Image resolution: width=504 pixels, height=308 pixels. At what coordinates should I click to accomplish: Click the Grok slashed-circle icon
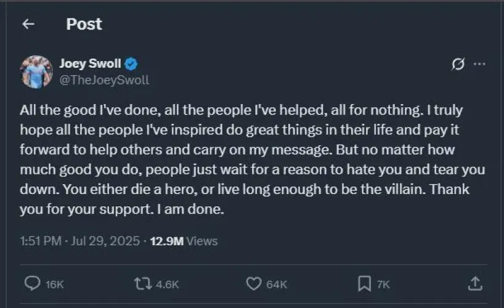coord(458,65)
